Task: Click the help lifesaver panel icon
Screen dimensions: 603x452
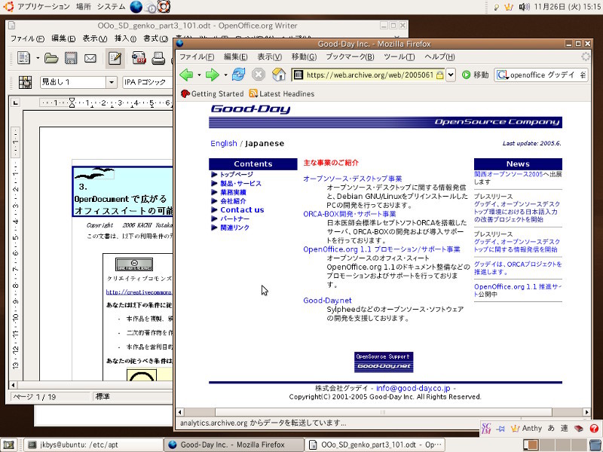Action: click(164, 7)
